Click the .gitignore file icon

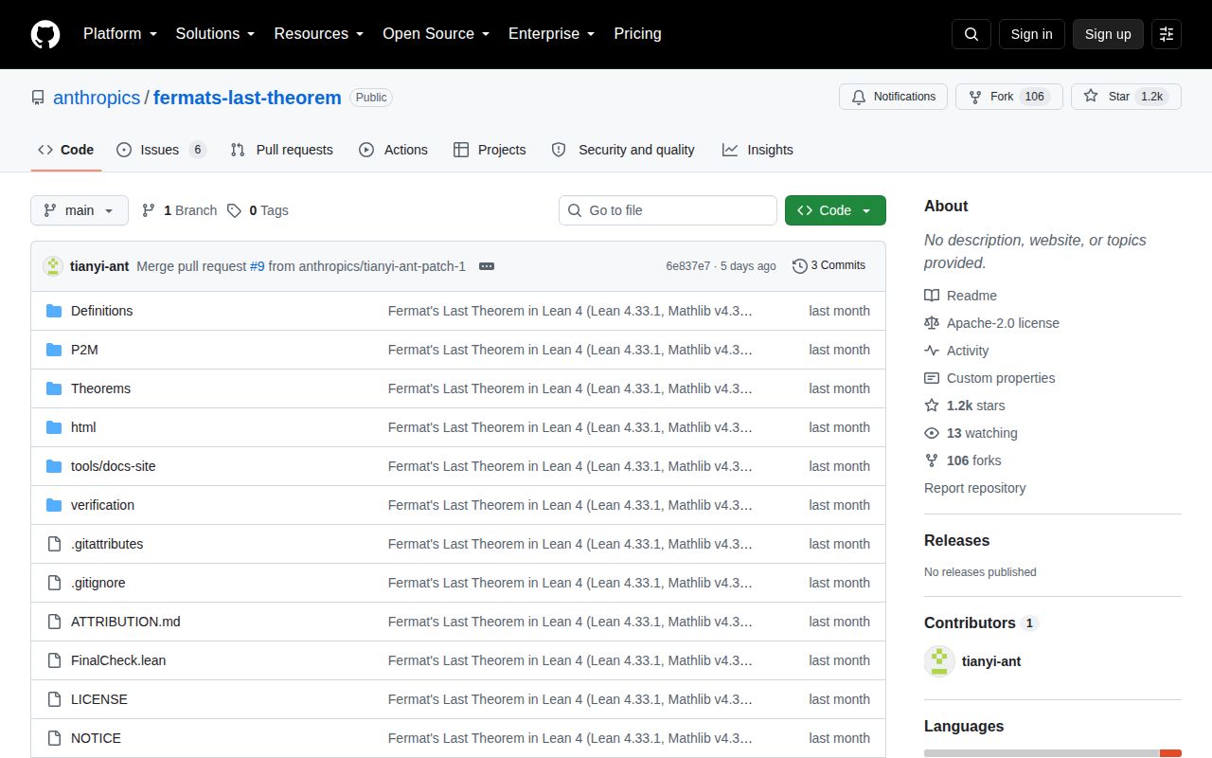click(54, 583)
